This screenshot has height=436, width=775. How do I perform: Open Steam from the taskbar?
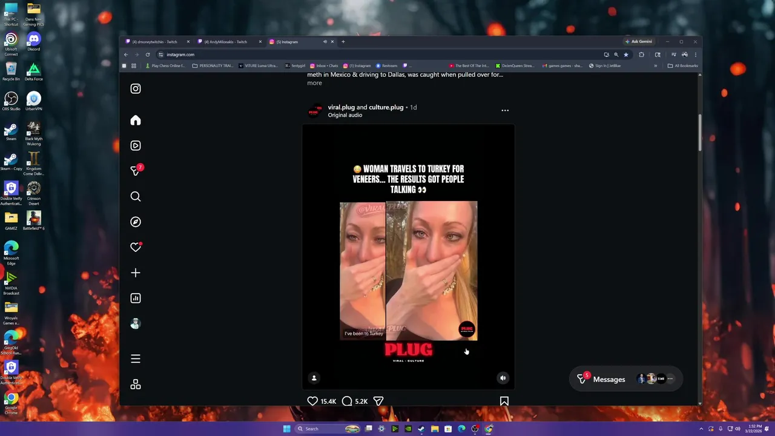point(421,429)
